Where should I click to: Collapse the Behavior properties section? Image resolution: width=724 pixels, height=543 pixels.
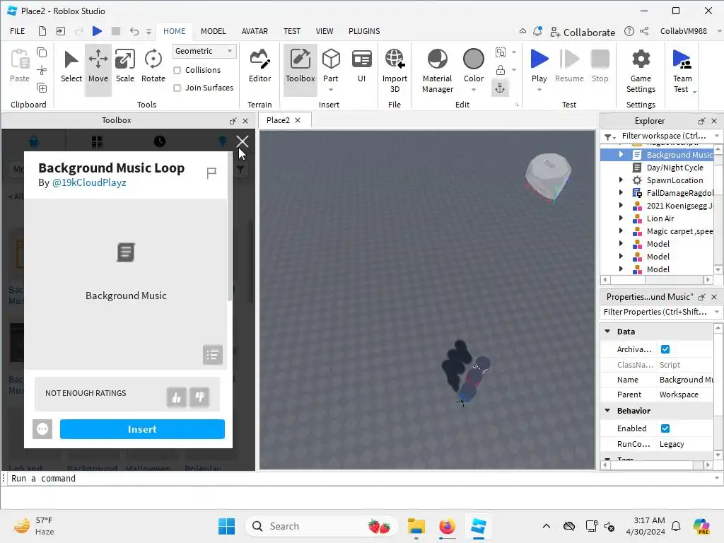607,411
